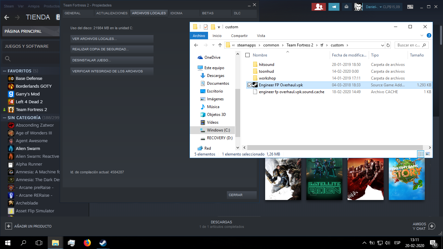Switch to the Actualizaciones tab
Screen dimensions: 443x249
pos(112,13)
